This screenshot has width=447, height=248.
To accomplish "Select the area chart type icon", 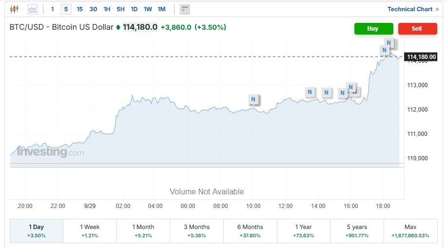I will 33,9.
